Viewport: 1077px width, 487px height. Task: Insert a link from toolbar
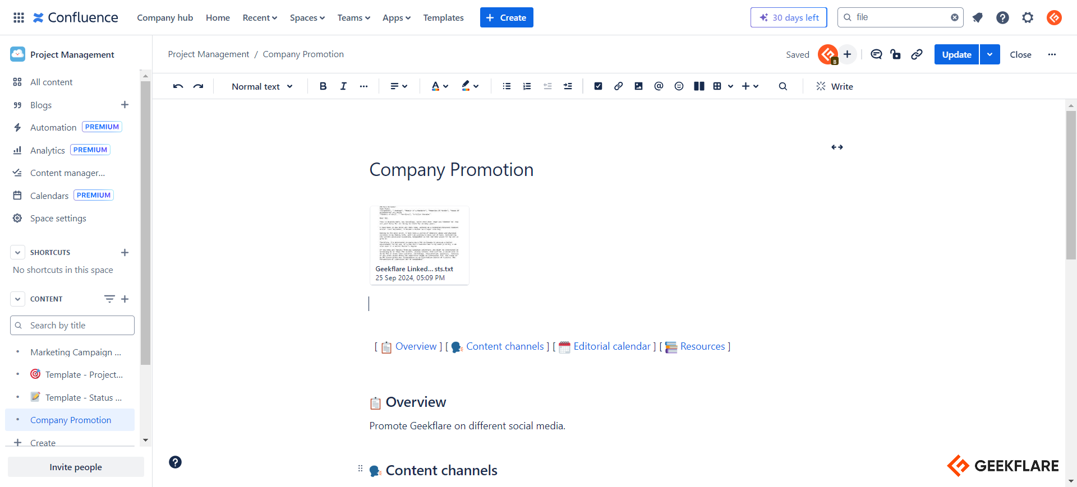click(x=618, y=86)
